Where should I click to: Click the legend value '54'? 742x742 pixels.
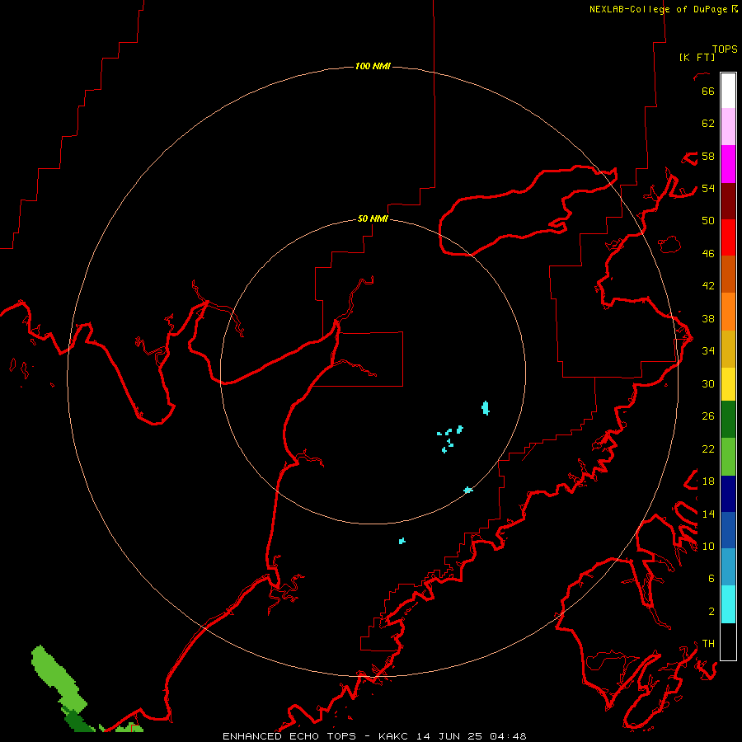708,188
